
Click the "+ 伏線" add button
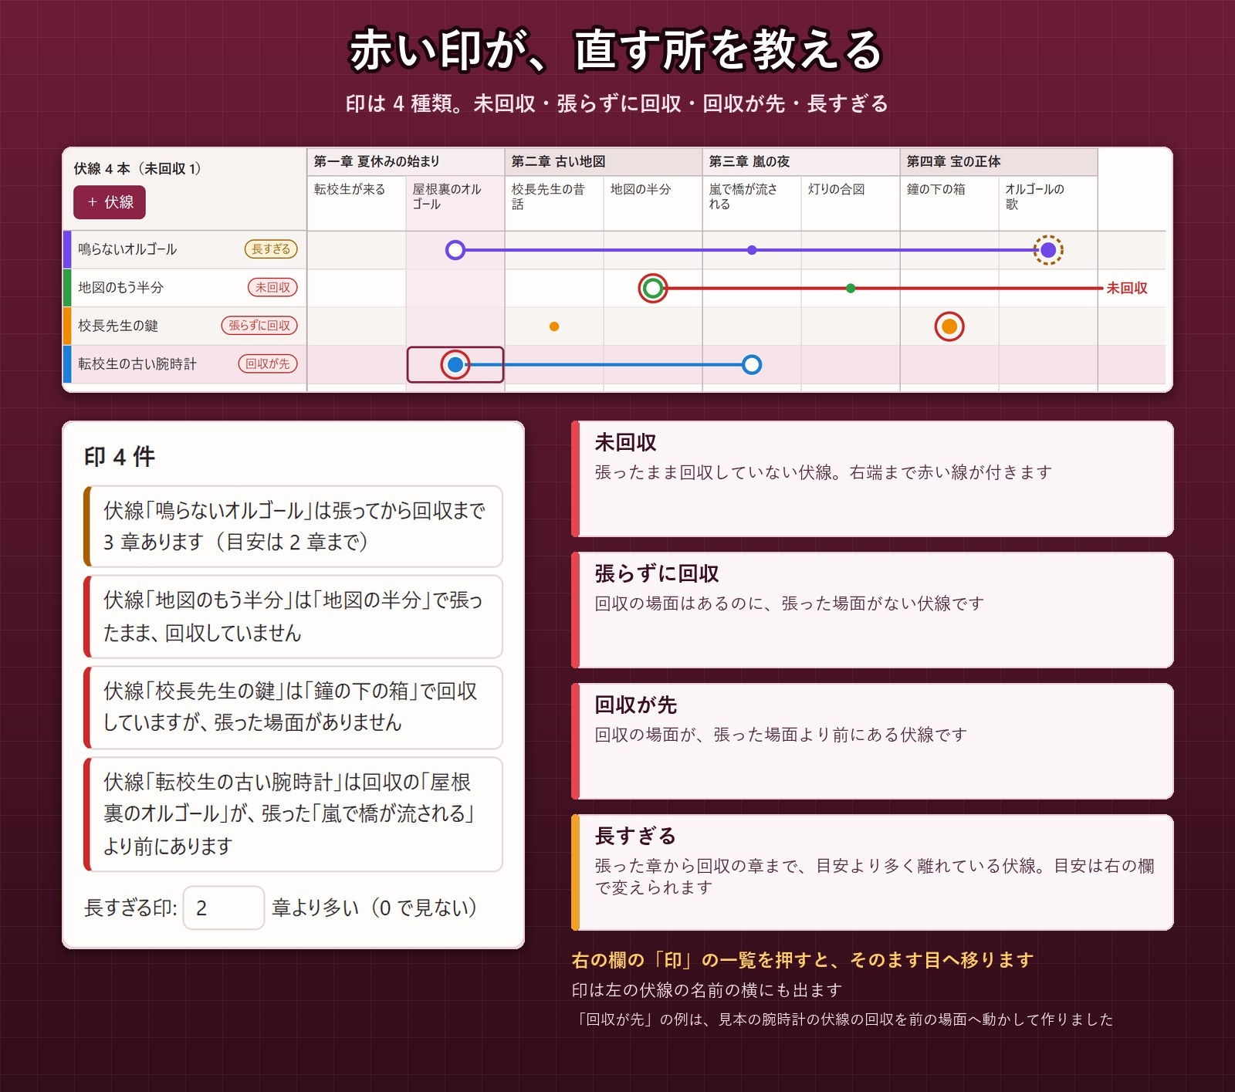110,202
